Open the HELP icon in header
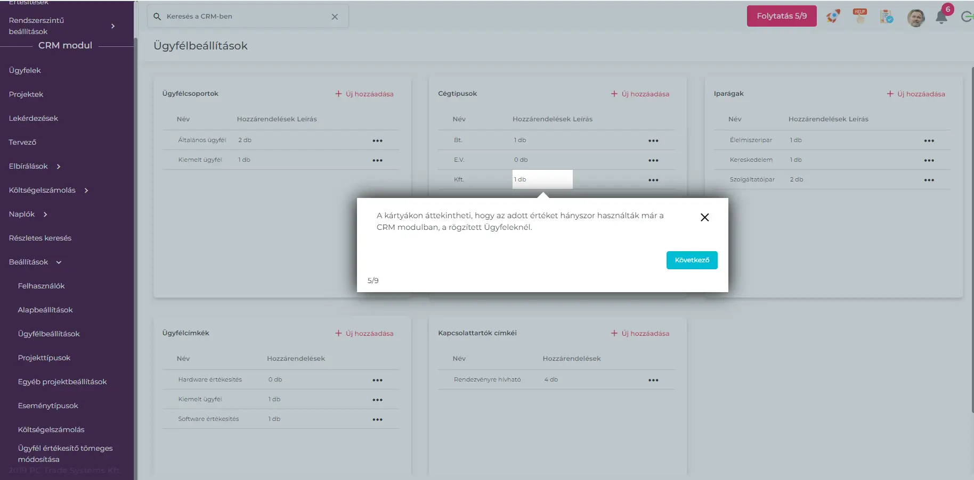Image resolution: width=974 pixels, height=480 pixels. point(859,16)
